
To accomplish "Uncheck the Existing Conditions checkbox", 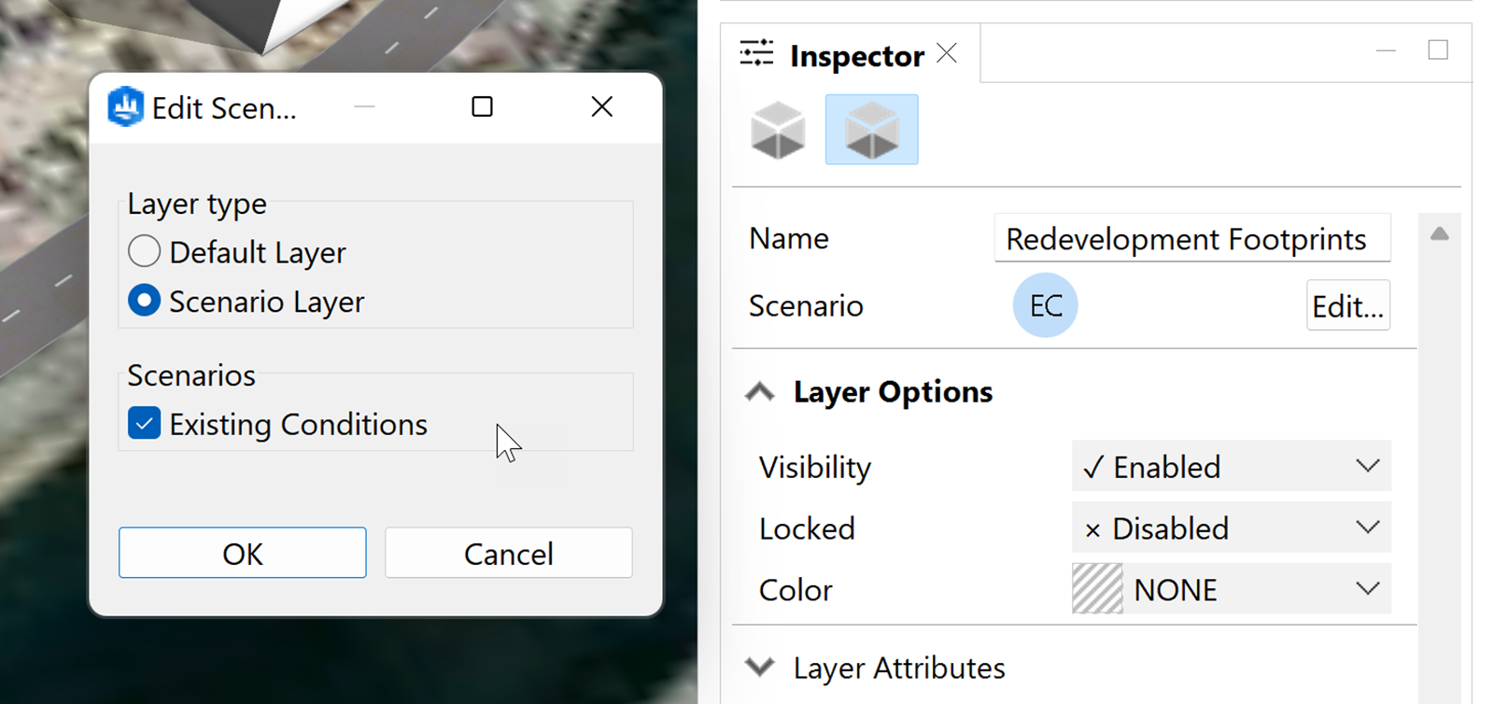I will [x=145, y=423].
